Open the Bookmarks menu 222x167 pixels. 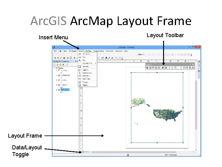pos(73,51)
